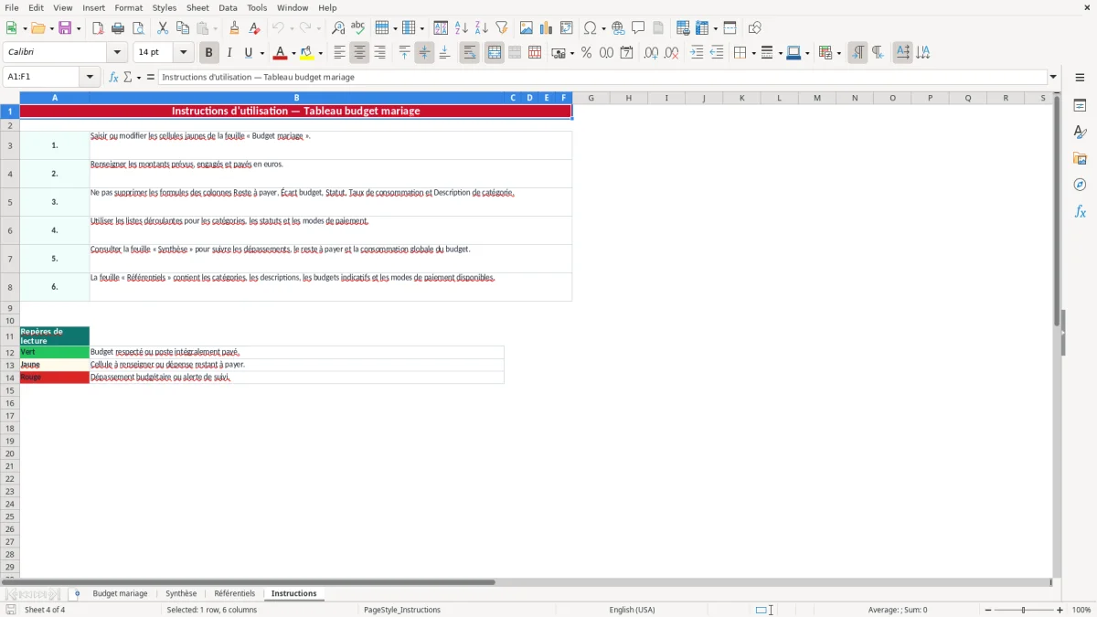Viewport: 1097px width, 617px height.
Task: Sort descending Z to A icon
Action: coord(482,28)
